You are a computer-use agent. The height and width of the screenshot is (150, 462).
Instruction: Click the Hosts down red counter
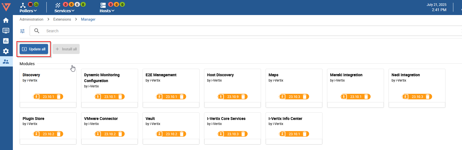tap(111, 4)
